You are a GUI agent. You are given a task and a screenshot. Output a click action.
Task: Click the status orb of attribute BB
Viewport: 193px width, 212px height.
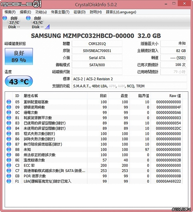[9, 155]
